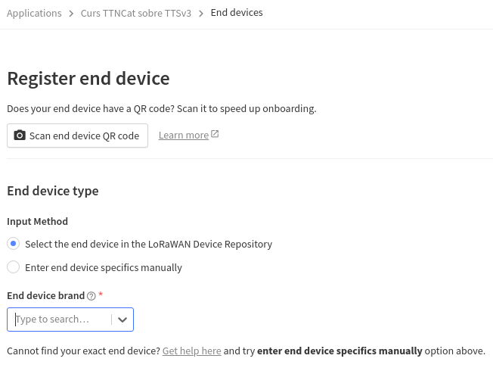This screenshot has width=493, height=371.
Task: Click the chevron separator after Applications breadcrumb
Action: 71,14
